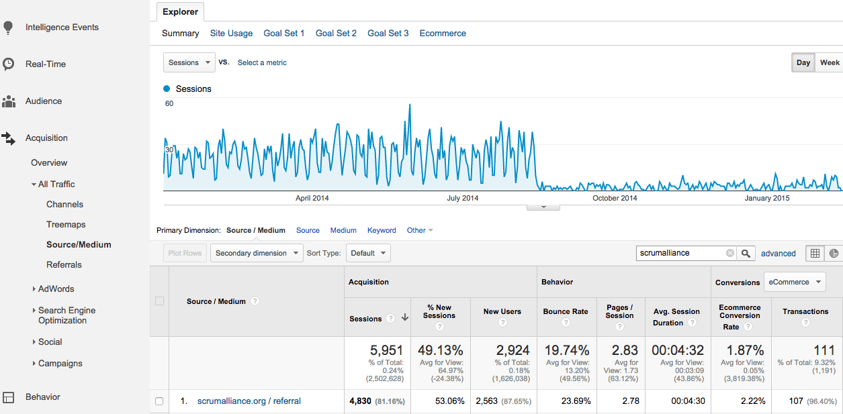Viewport: 843px width, 414px height.
Task: Switch to the Ecommerce tab
Action: click(x=443, y=33)
